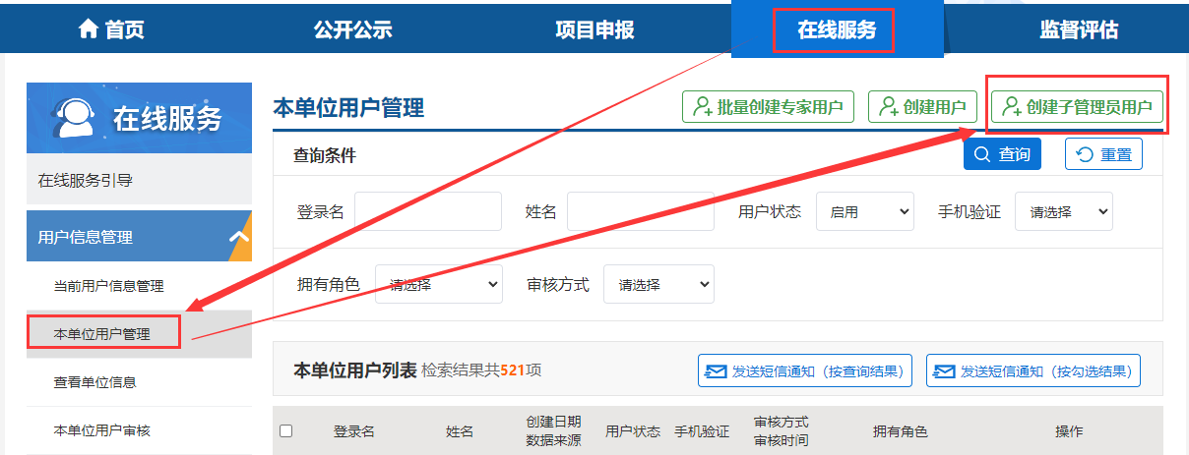This screenshot has height=455, width=1189.
Task: Toggle the select-all checkbox in table header
Action: [286, 430]
